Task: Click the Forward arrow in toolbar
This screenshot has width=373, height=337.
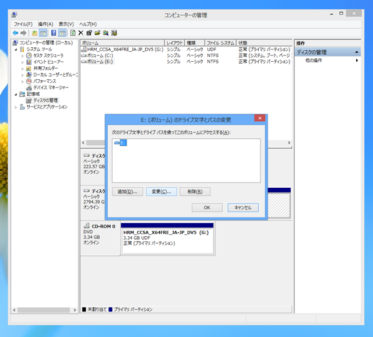Action: click(x=23, y=33)
